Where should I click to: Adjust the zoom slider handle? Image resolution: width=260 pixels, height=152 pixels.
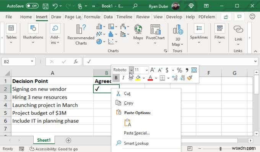point(220,149)
